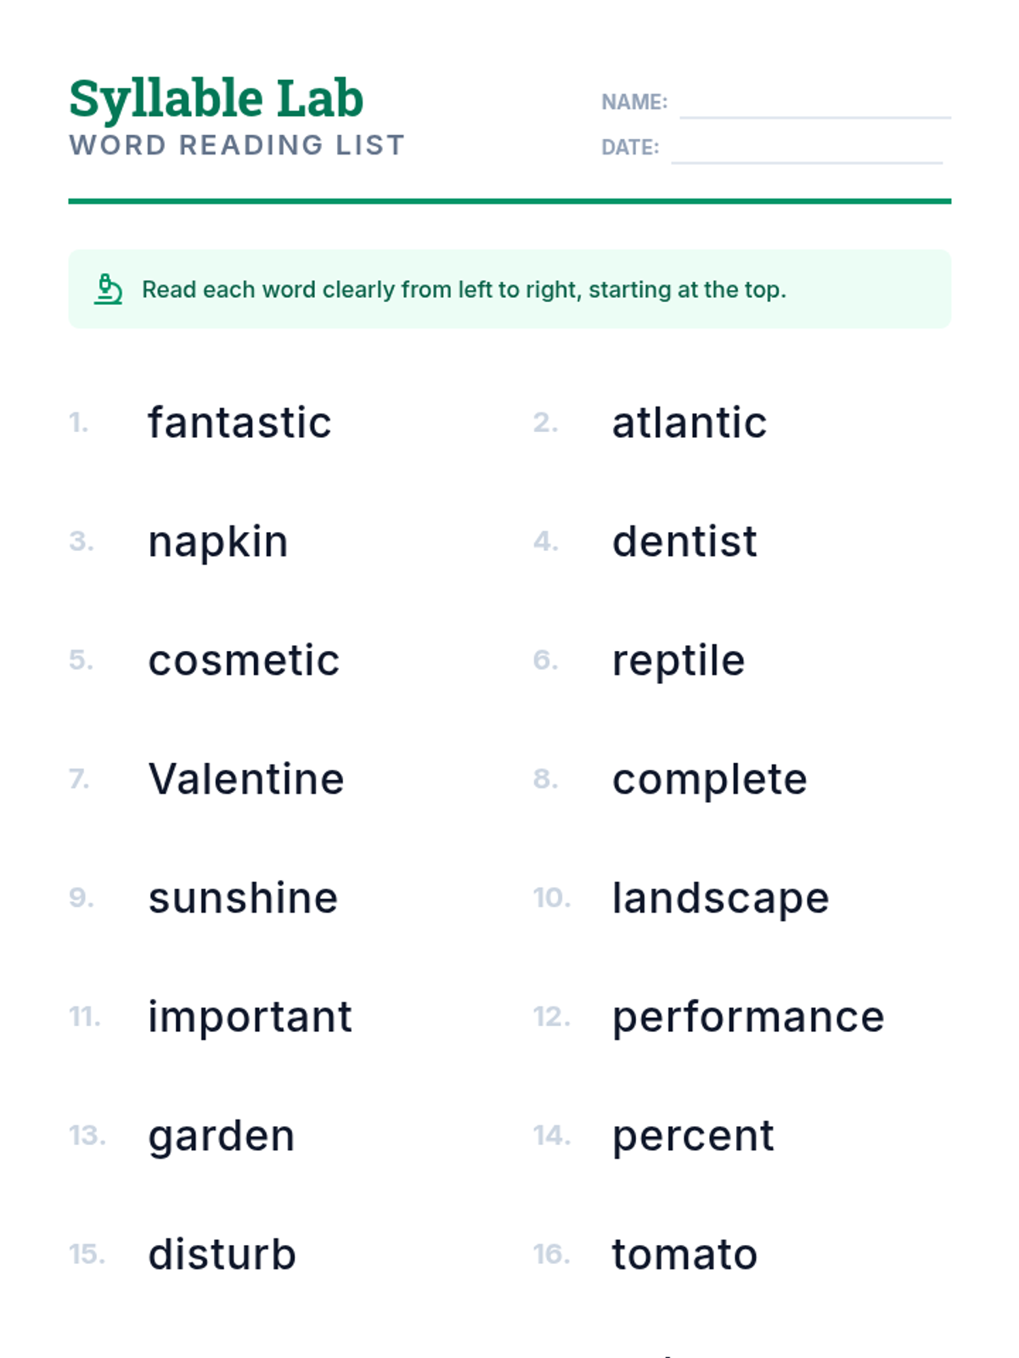Select the word tomato
This screenshot has height=1358, width=1019.
[684, 1254]
